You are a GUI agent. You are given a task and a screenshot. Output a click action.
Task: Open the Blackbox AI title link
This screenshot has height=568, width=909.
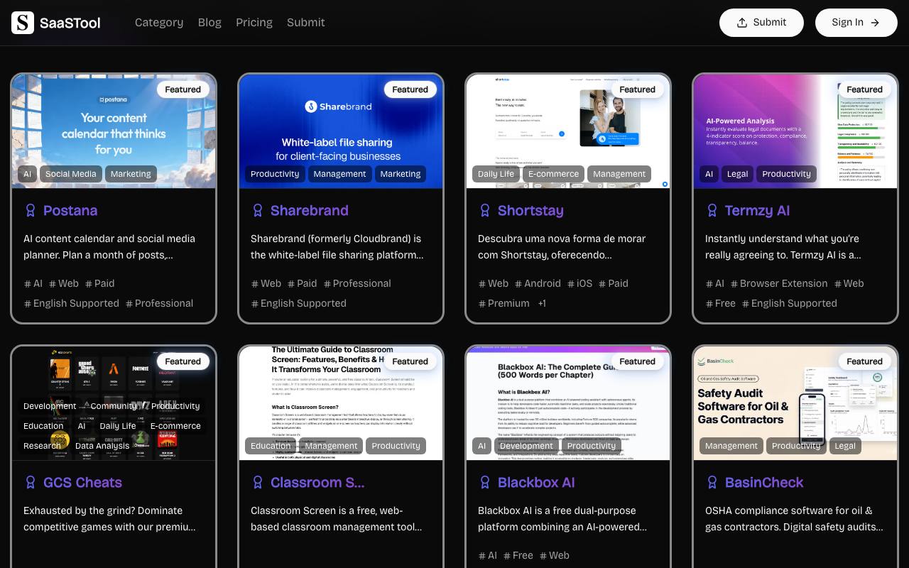click(x=536, y=482)
